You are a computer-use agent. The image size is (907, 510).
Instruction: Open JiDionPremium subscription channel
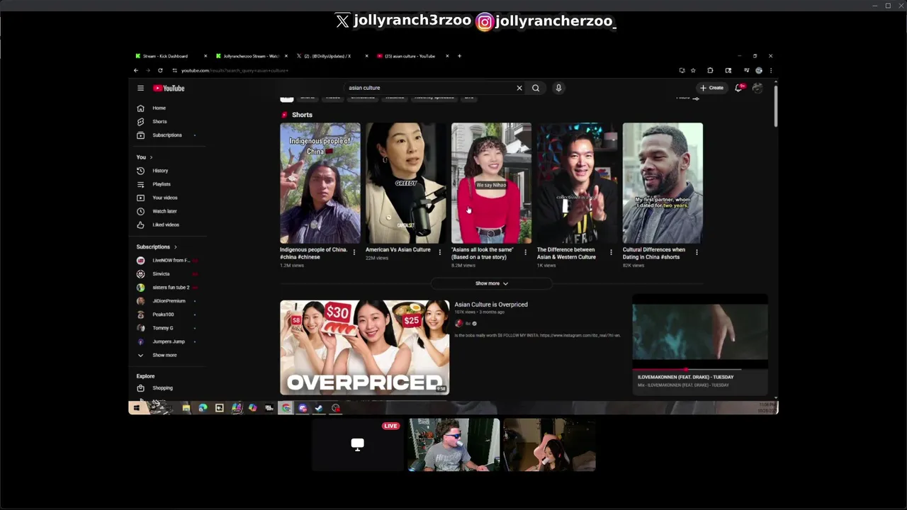(x=170, y=301)
